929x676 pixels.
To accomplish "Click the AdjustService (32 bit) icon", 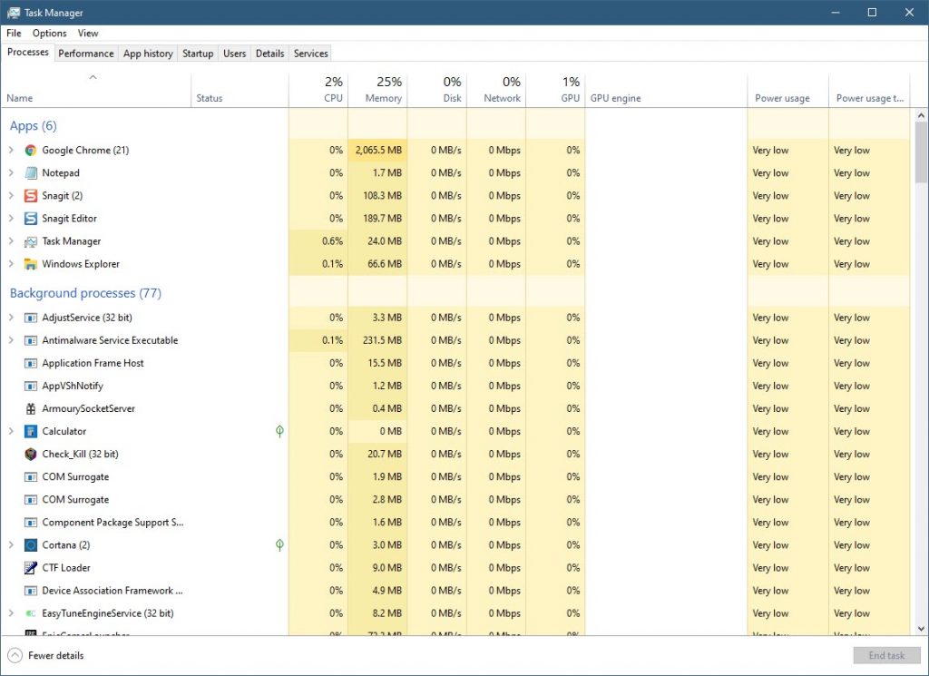I will tap(31, 318).
